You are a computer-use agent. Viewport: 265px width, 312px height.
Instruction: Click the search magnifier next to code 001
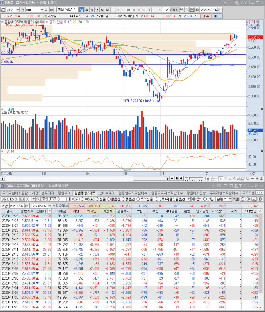(46, 10)
